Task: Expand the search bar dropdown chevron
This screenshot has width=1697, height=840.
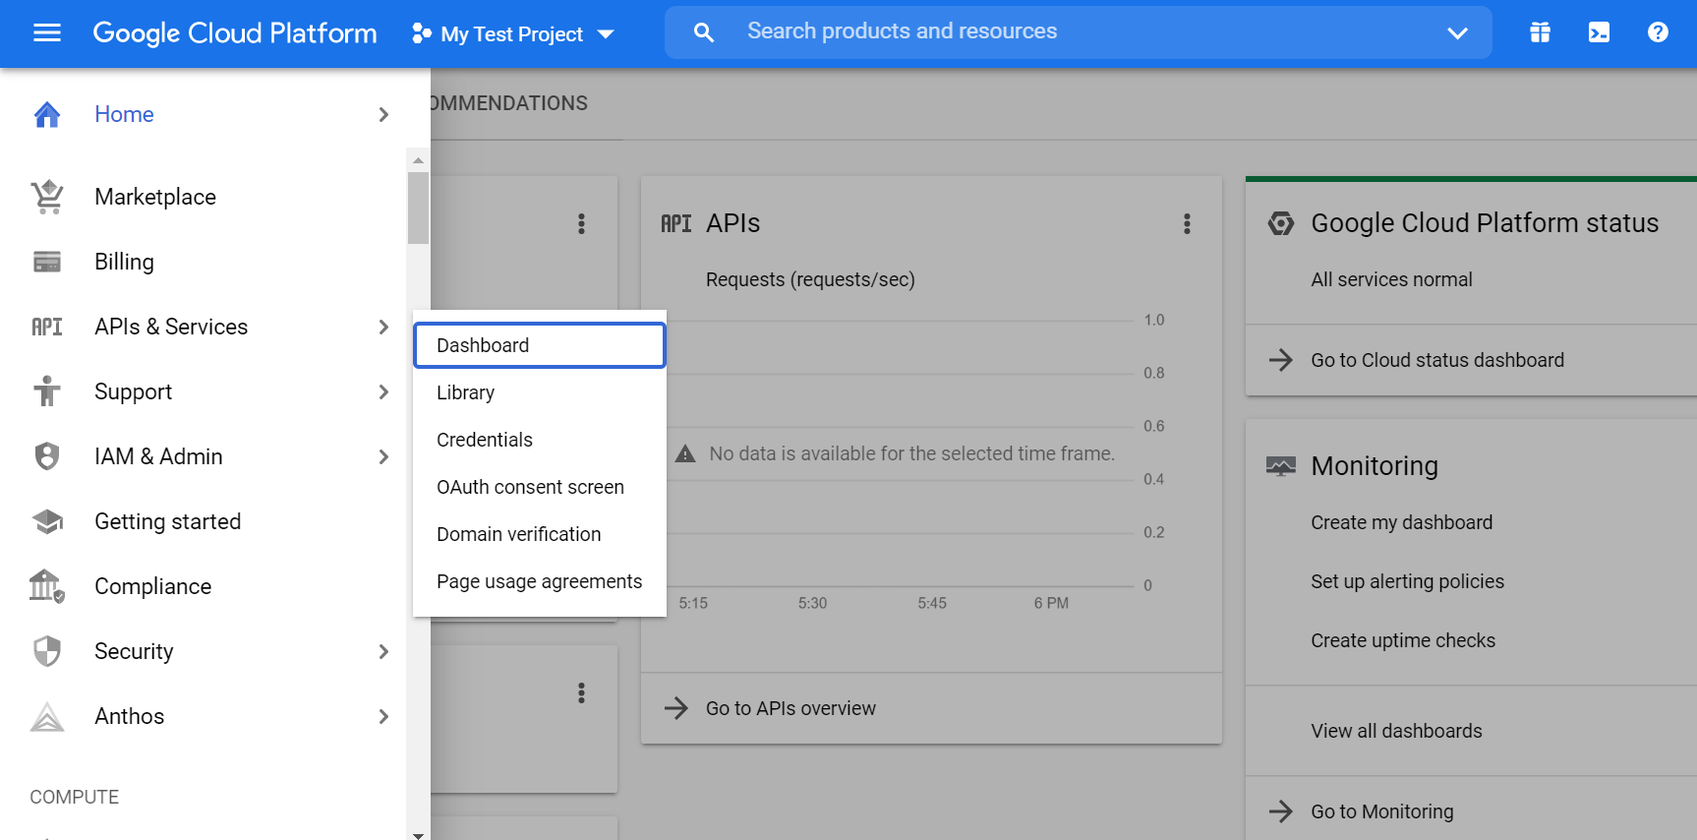Action: (x=1457, y=32)
